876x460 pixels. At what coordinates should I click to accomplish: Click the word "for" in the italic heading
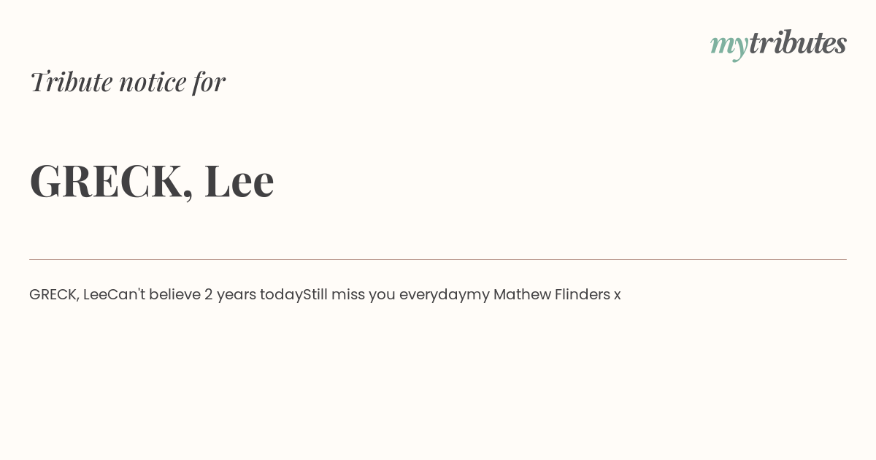coord(210,82)
